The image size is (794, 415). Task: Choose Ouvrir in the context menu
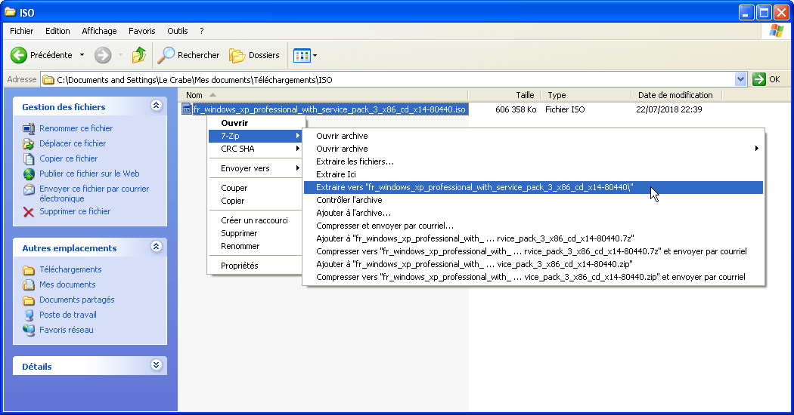click(255, 123)
